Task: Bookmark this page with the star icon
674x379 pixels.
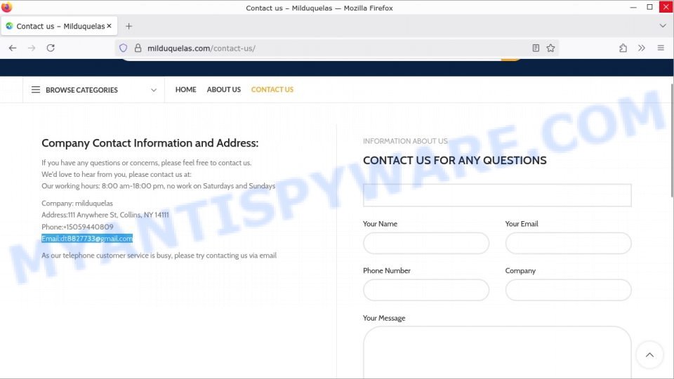Action: point(550,48)
